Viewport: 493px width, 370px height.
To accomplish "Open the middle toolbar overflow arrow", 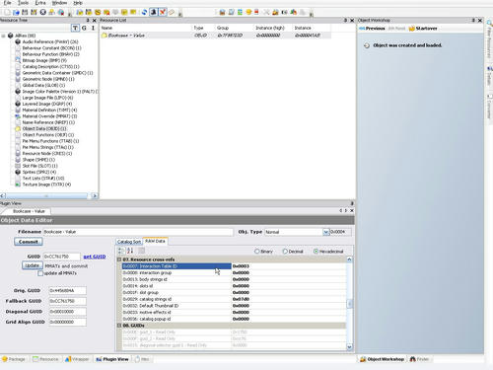I will tap(179, 13).
